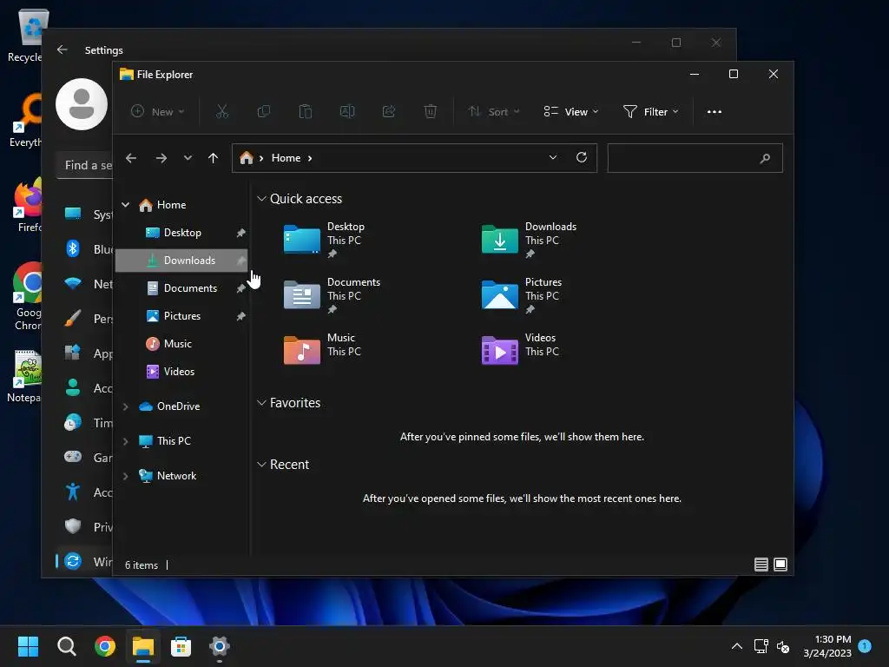
Task: Click the taskbar Search icon
Action: point(67,646)
